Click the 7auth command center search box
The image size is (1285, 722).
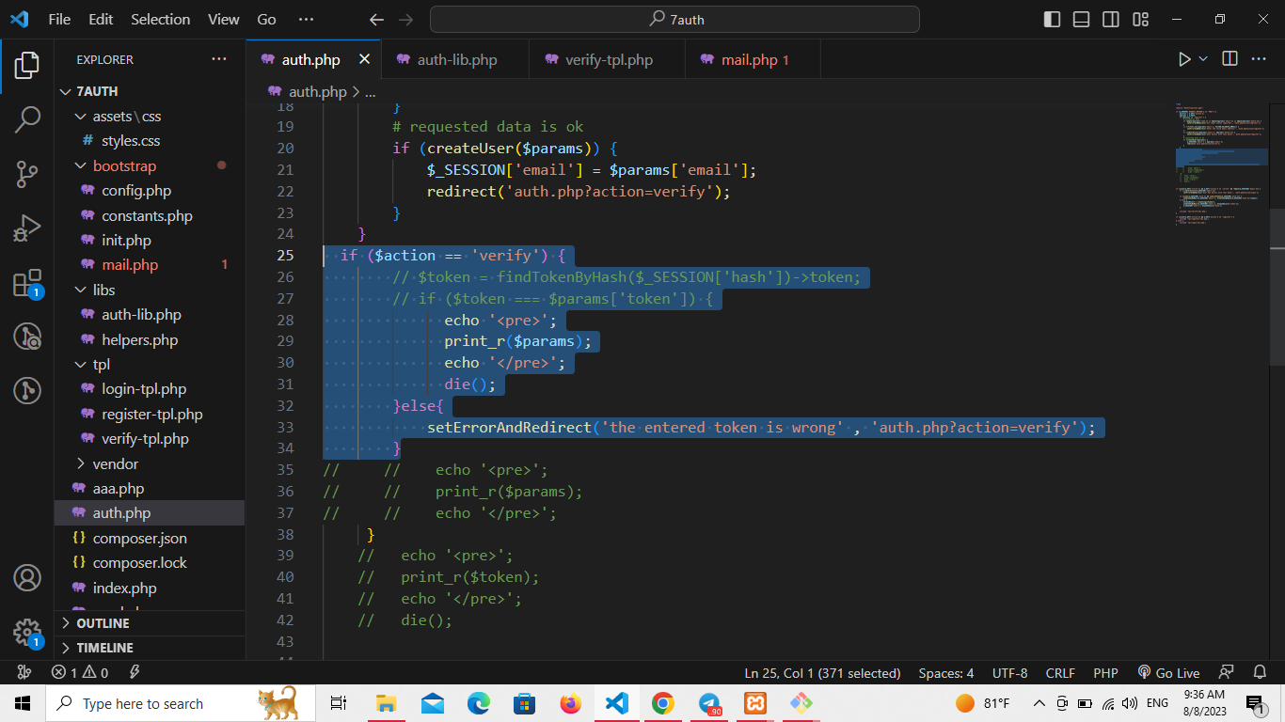point(674,19)
